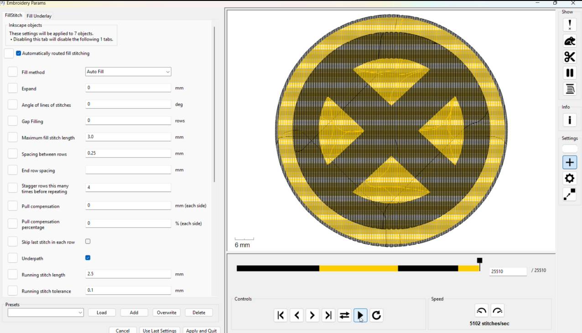Screen dimensions: 582x333
Task: Step one stitch forward
Action: click(x=312, y=315)
